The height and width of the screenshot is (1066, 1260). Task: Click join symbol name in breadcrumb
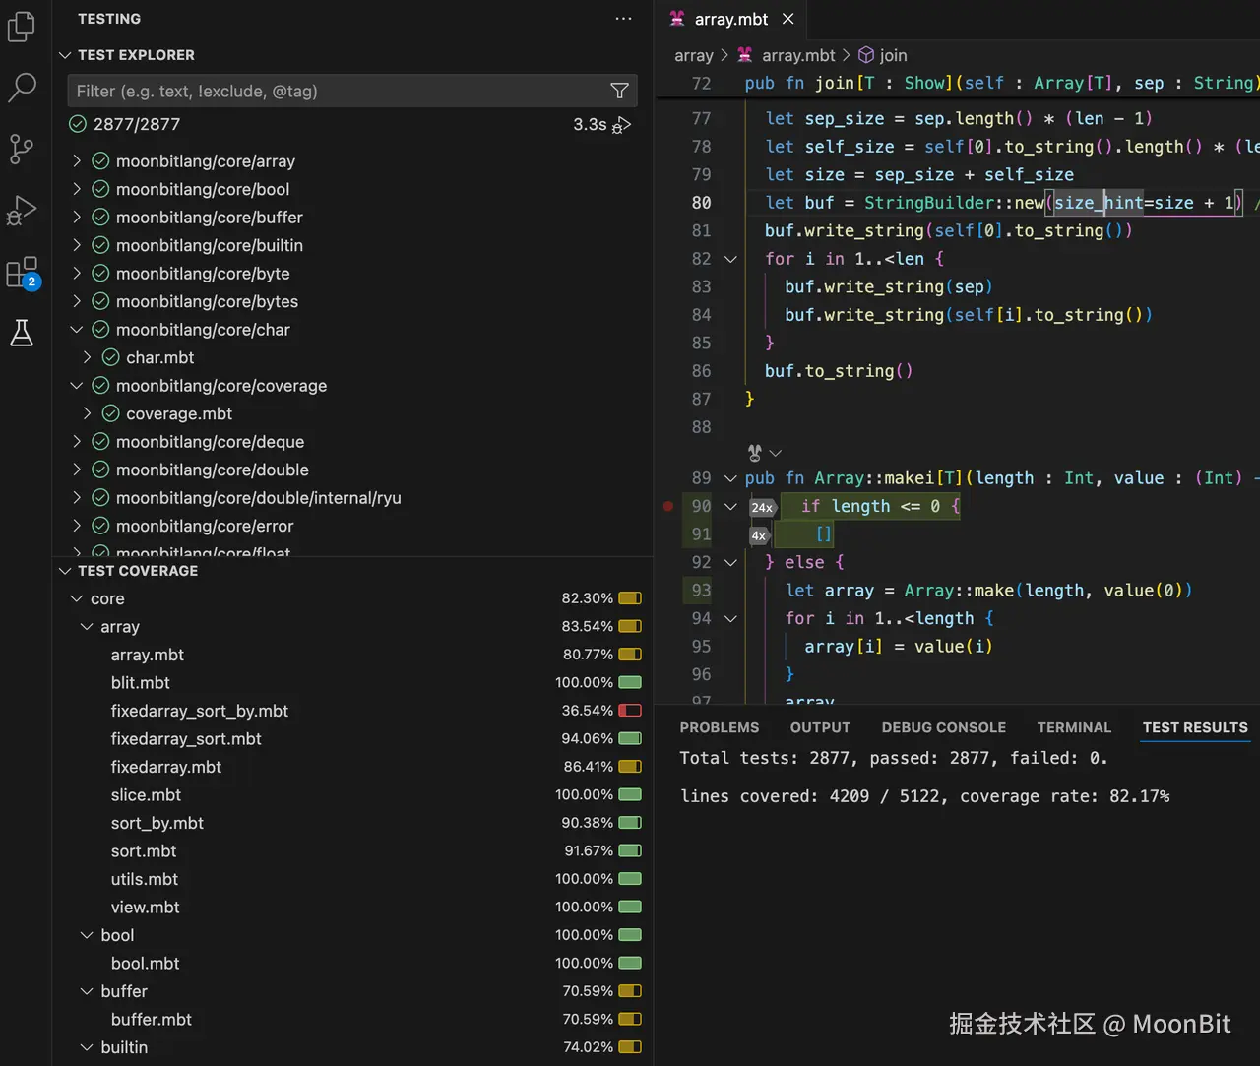pos(894,55)
